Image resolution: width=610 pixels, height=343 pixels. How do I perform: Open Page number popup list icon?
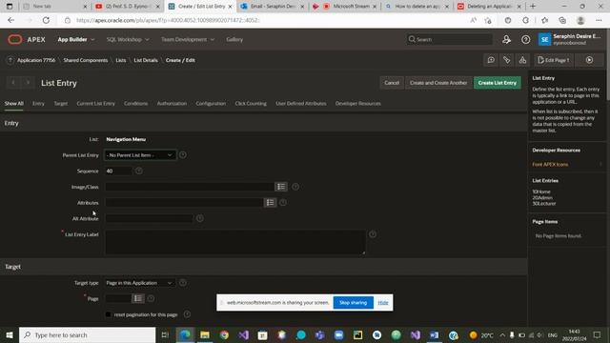pyautogui.click(x=138, y=298)
